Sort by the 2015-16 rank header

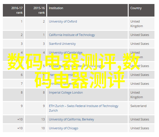[35, 10]
